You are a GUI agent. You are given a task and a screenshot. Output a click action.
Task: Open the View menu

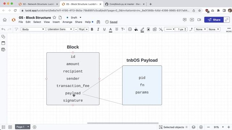coord(47,22)
